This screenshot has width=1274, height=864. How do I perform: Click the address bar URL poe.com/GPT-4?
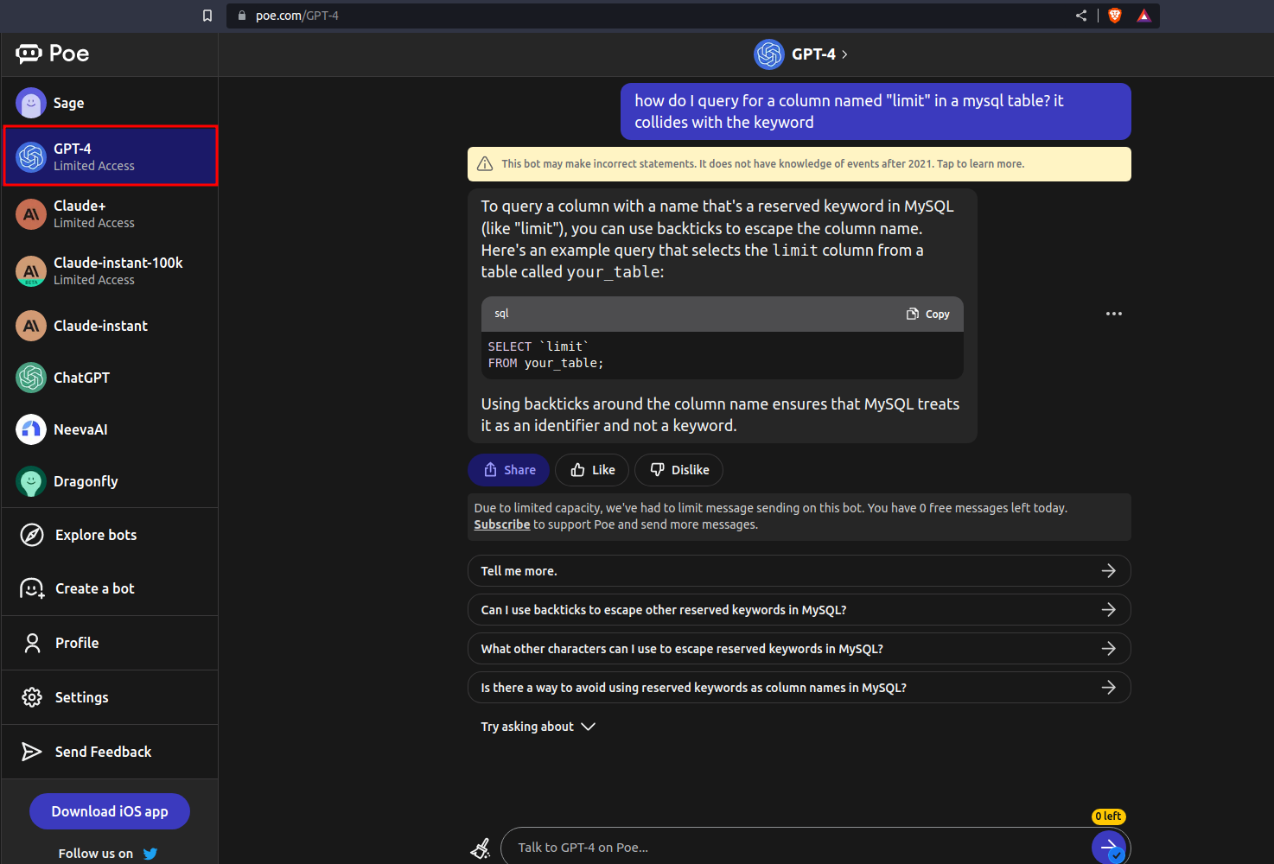[297, 16]
